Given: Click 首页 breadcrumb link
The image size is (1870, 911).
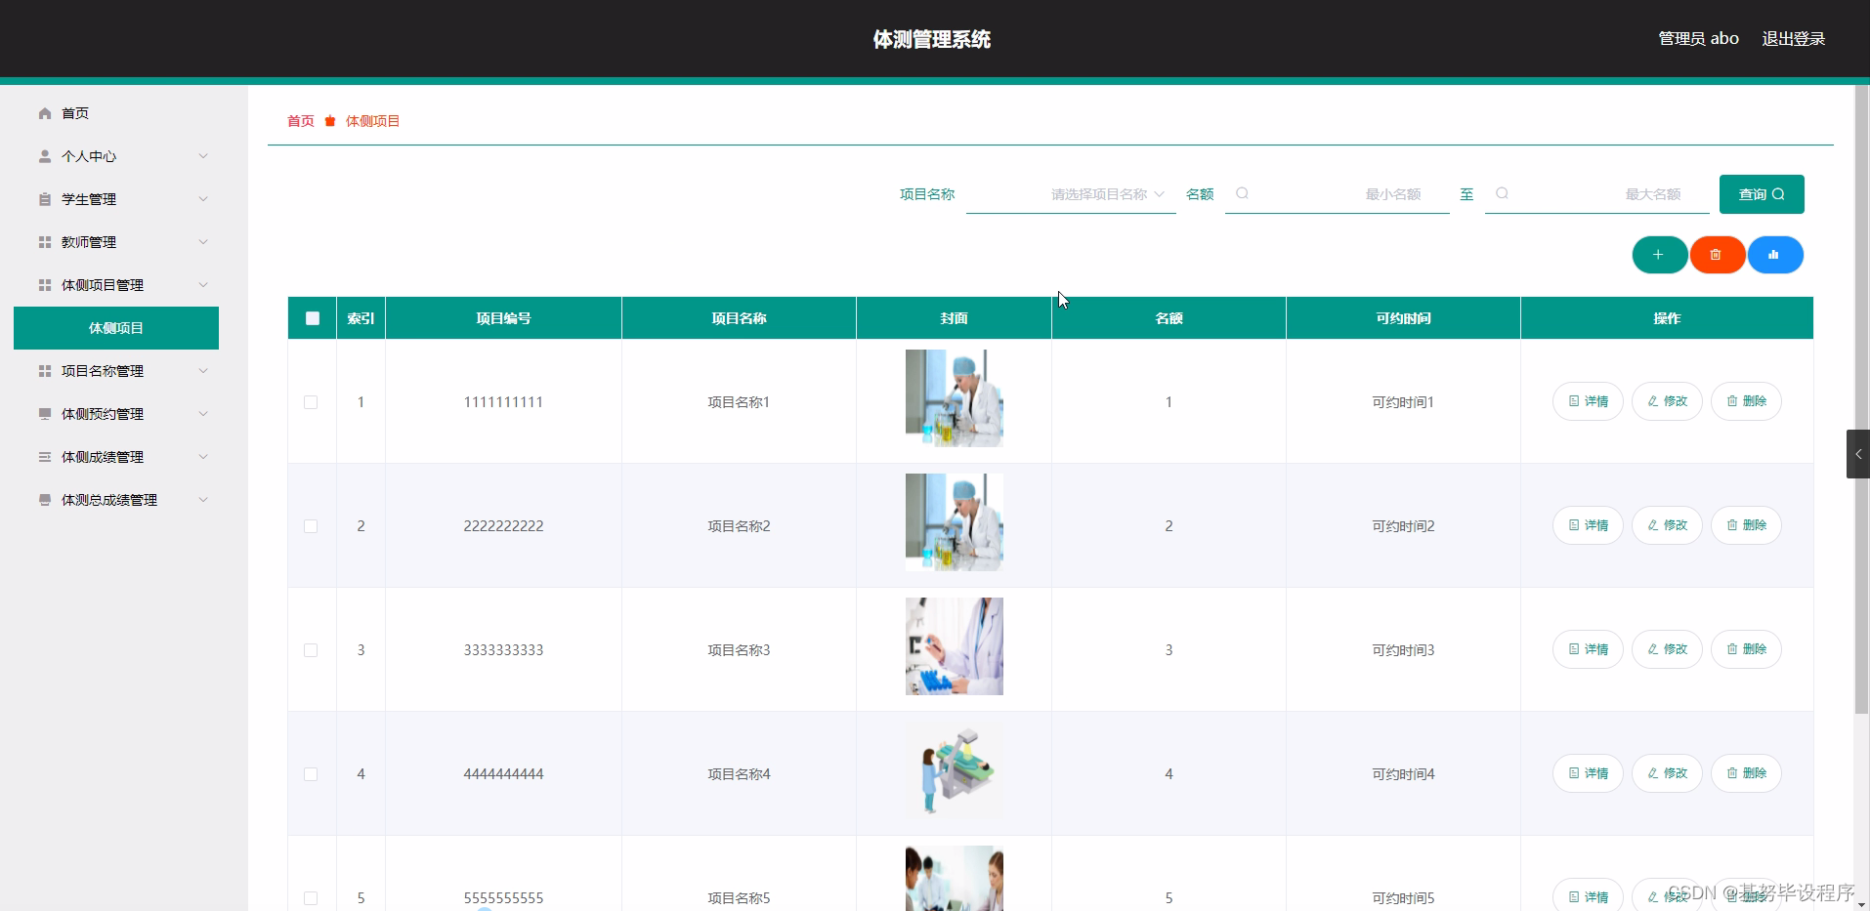Looking at the screenshot, I should pyautogui.click(x=301, y=121).
